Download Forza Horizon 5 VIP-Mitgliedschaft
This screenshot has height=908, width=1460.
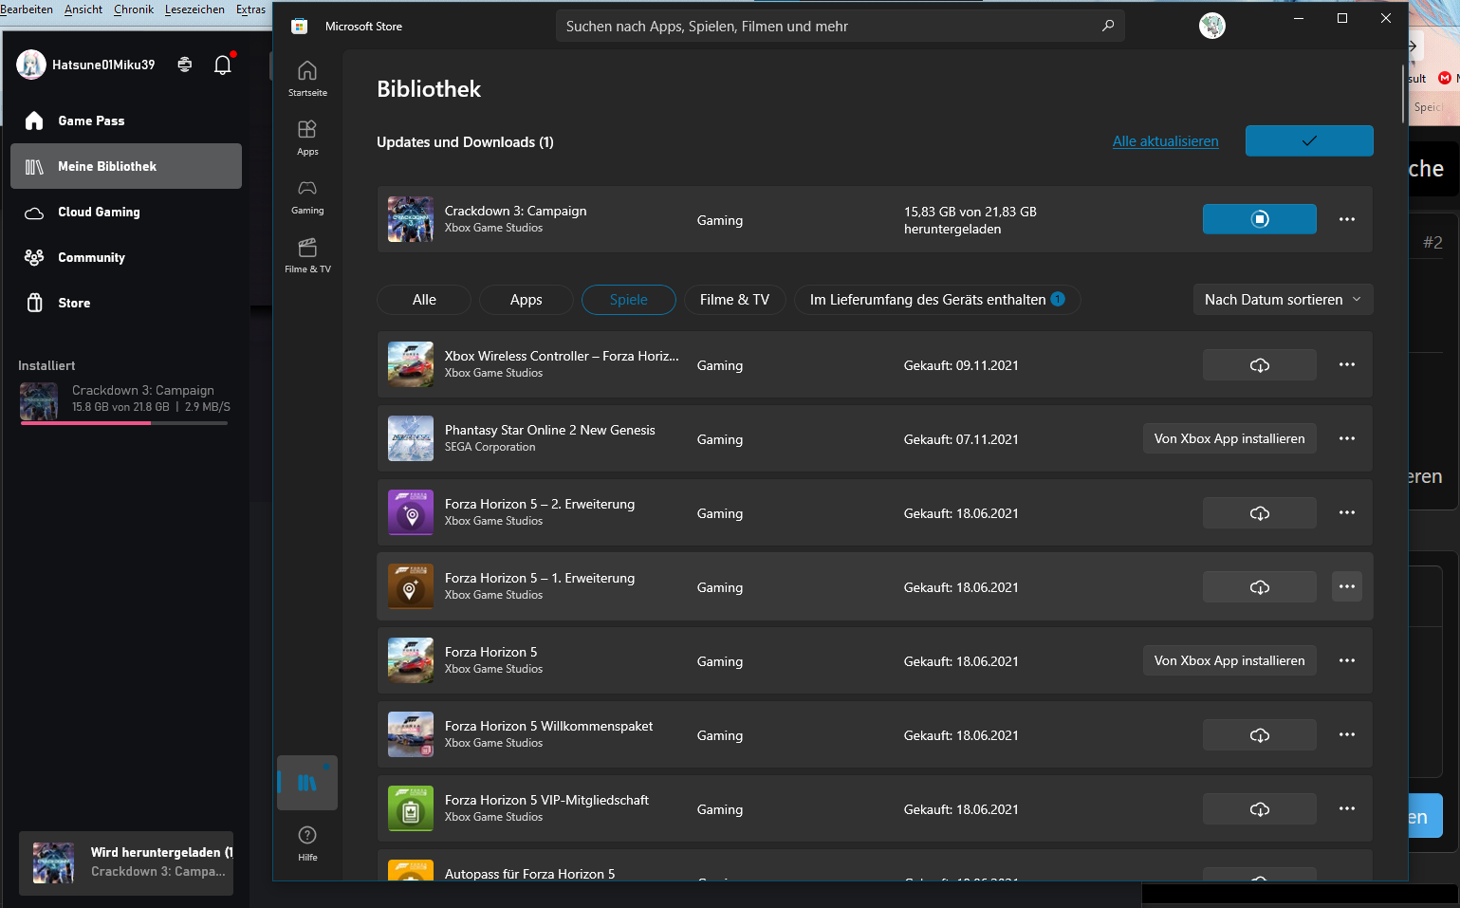coord(1259,809)
